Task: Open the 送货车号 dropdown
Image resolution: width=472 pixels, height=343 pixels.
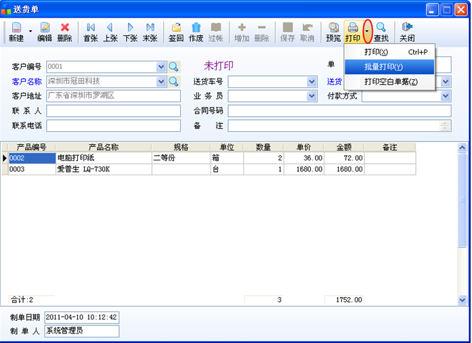Action: pos(312,81)
